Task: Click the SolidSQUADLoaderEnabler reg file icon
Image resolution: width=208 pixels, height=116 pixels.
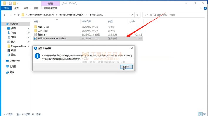Action: (x=35, y=38)
